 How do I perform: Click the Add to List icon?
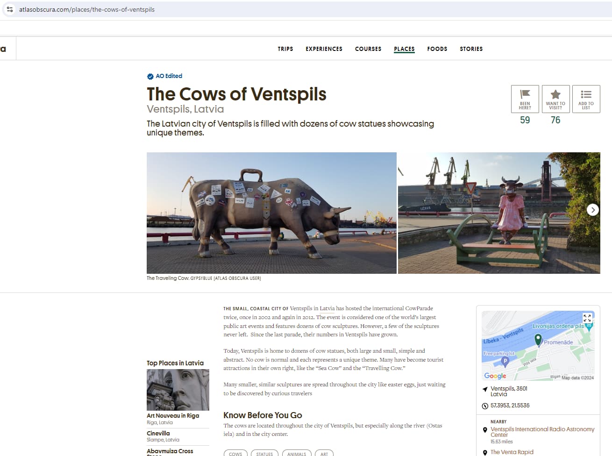[586, 94]
